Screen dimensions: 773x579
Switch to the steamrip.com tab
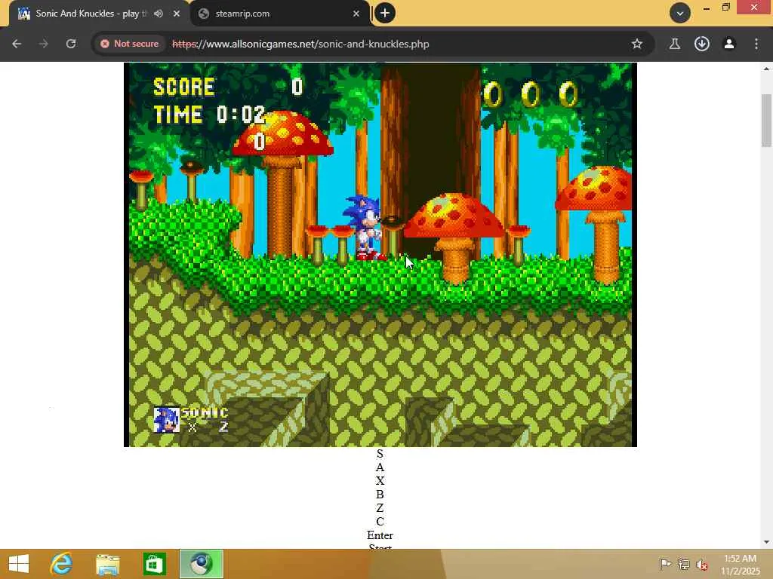[279, 14]
